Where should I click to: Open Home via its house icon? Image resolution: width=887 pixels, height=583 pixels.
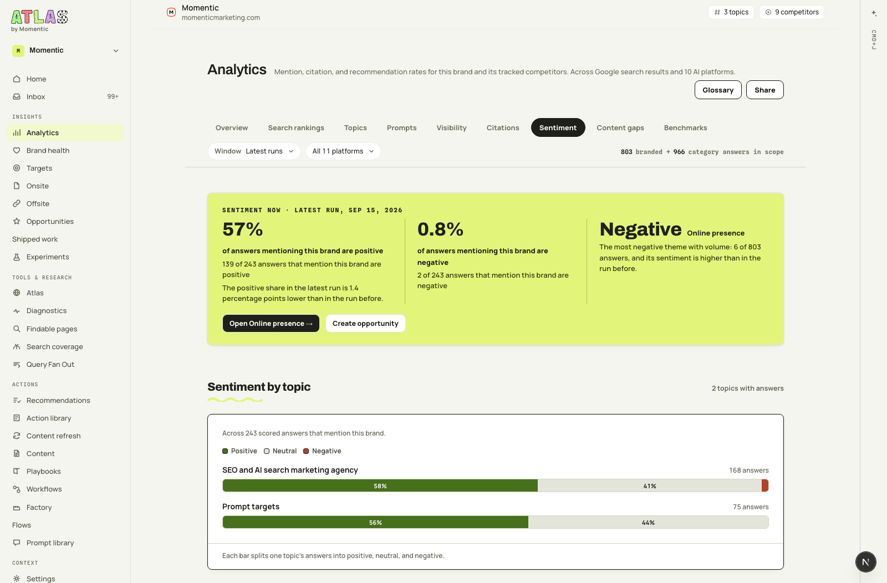tap(17, 79)
